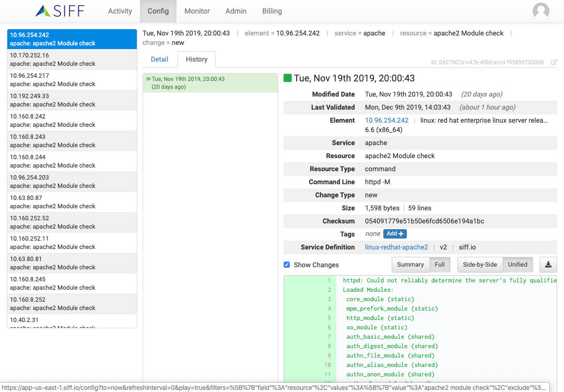Open the Monitor menu
The height and width of the screenshot is (392, 564).
[197, 11]
